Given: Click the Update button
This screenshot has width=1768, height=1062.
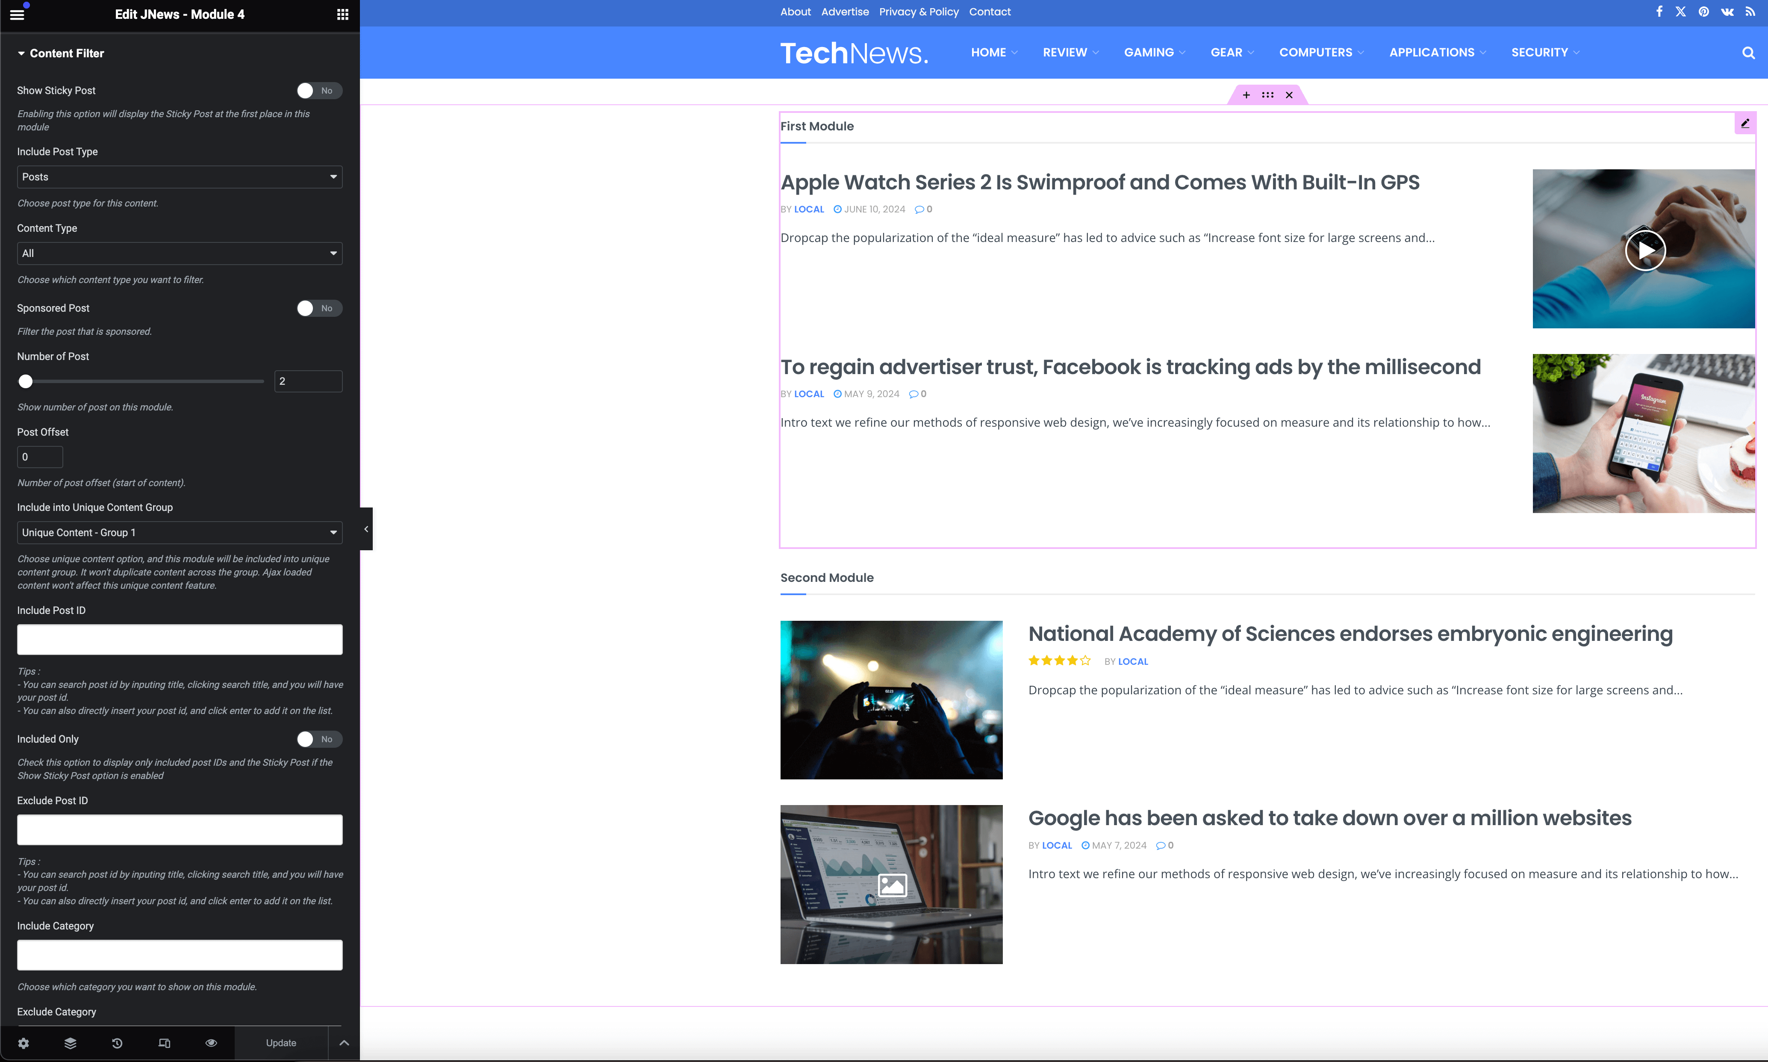Looking at the screenshot, I should pos(281,1043).
